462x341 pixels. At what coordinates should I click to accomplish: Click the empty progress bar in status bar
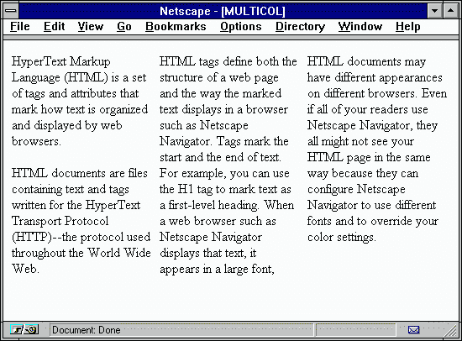[355, 330]
